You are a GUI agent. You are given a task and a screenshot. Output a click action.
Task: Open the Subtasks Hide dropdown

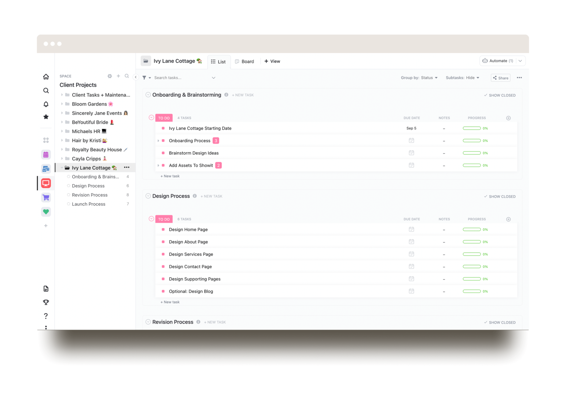[462, 78]
